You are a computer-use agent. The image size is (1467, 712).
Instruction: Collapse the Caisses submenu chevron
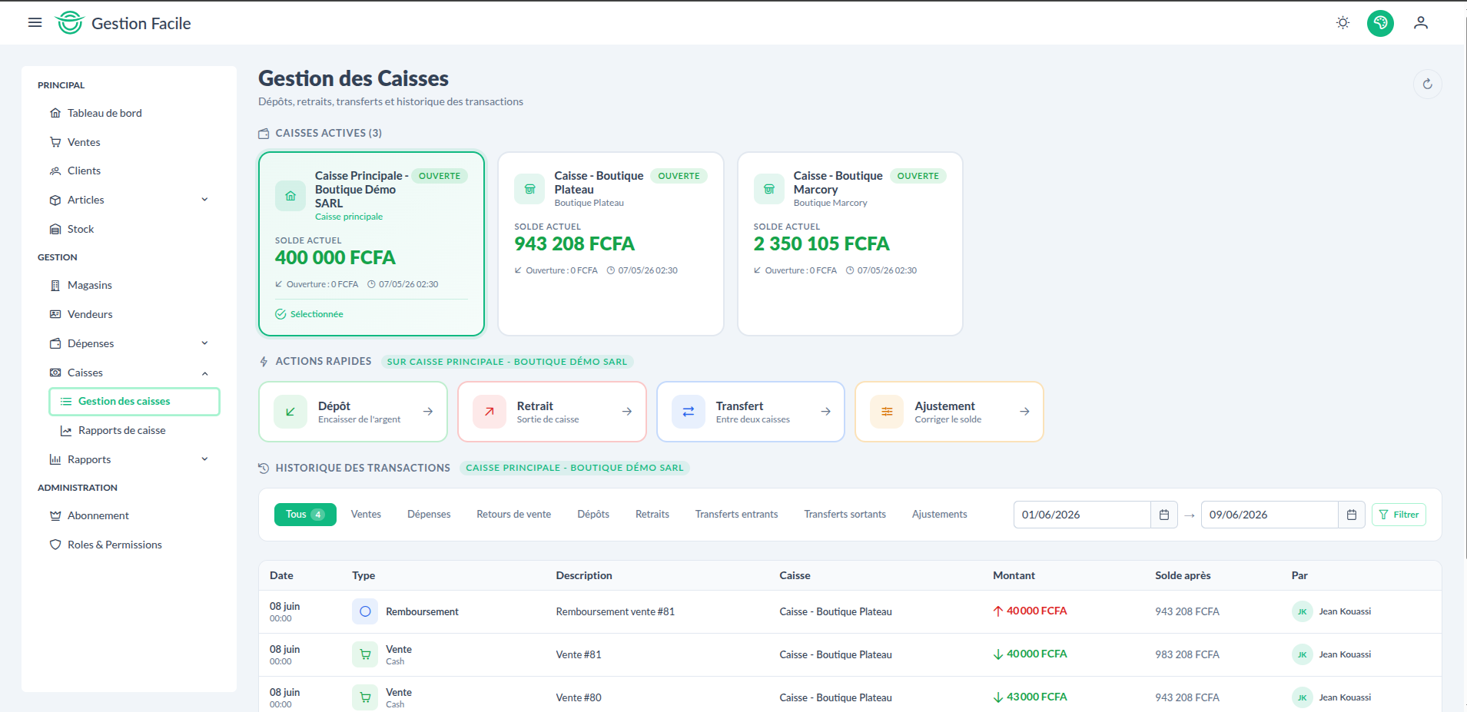[x=204, y=373]
